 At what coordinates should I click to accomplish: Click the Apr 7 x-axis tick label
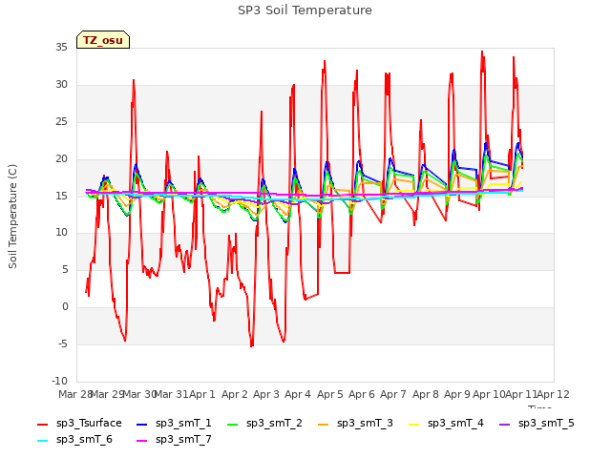click(x=393, y=394)
